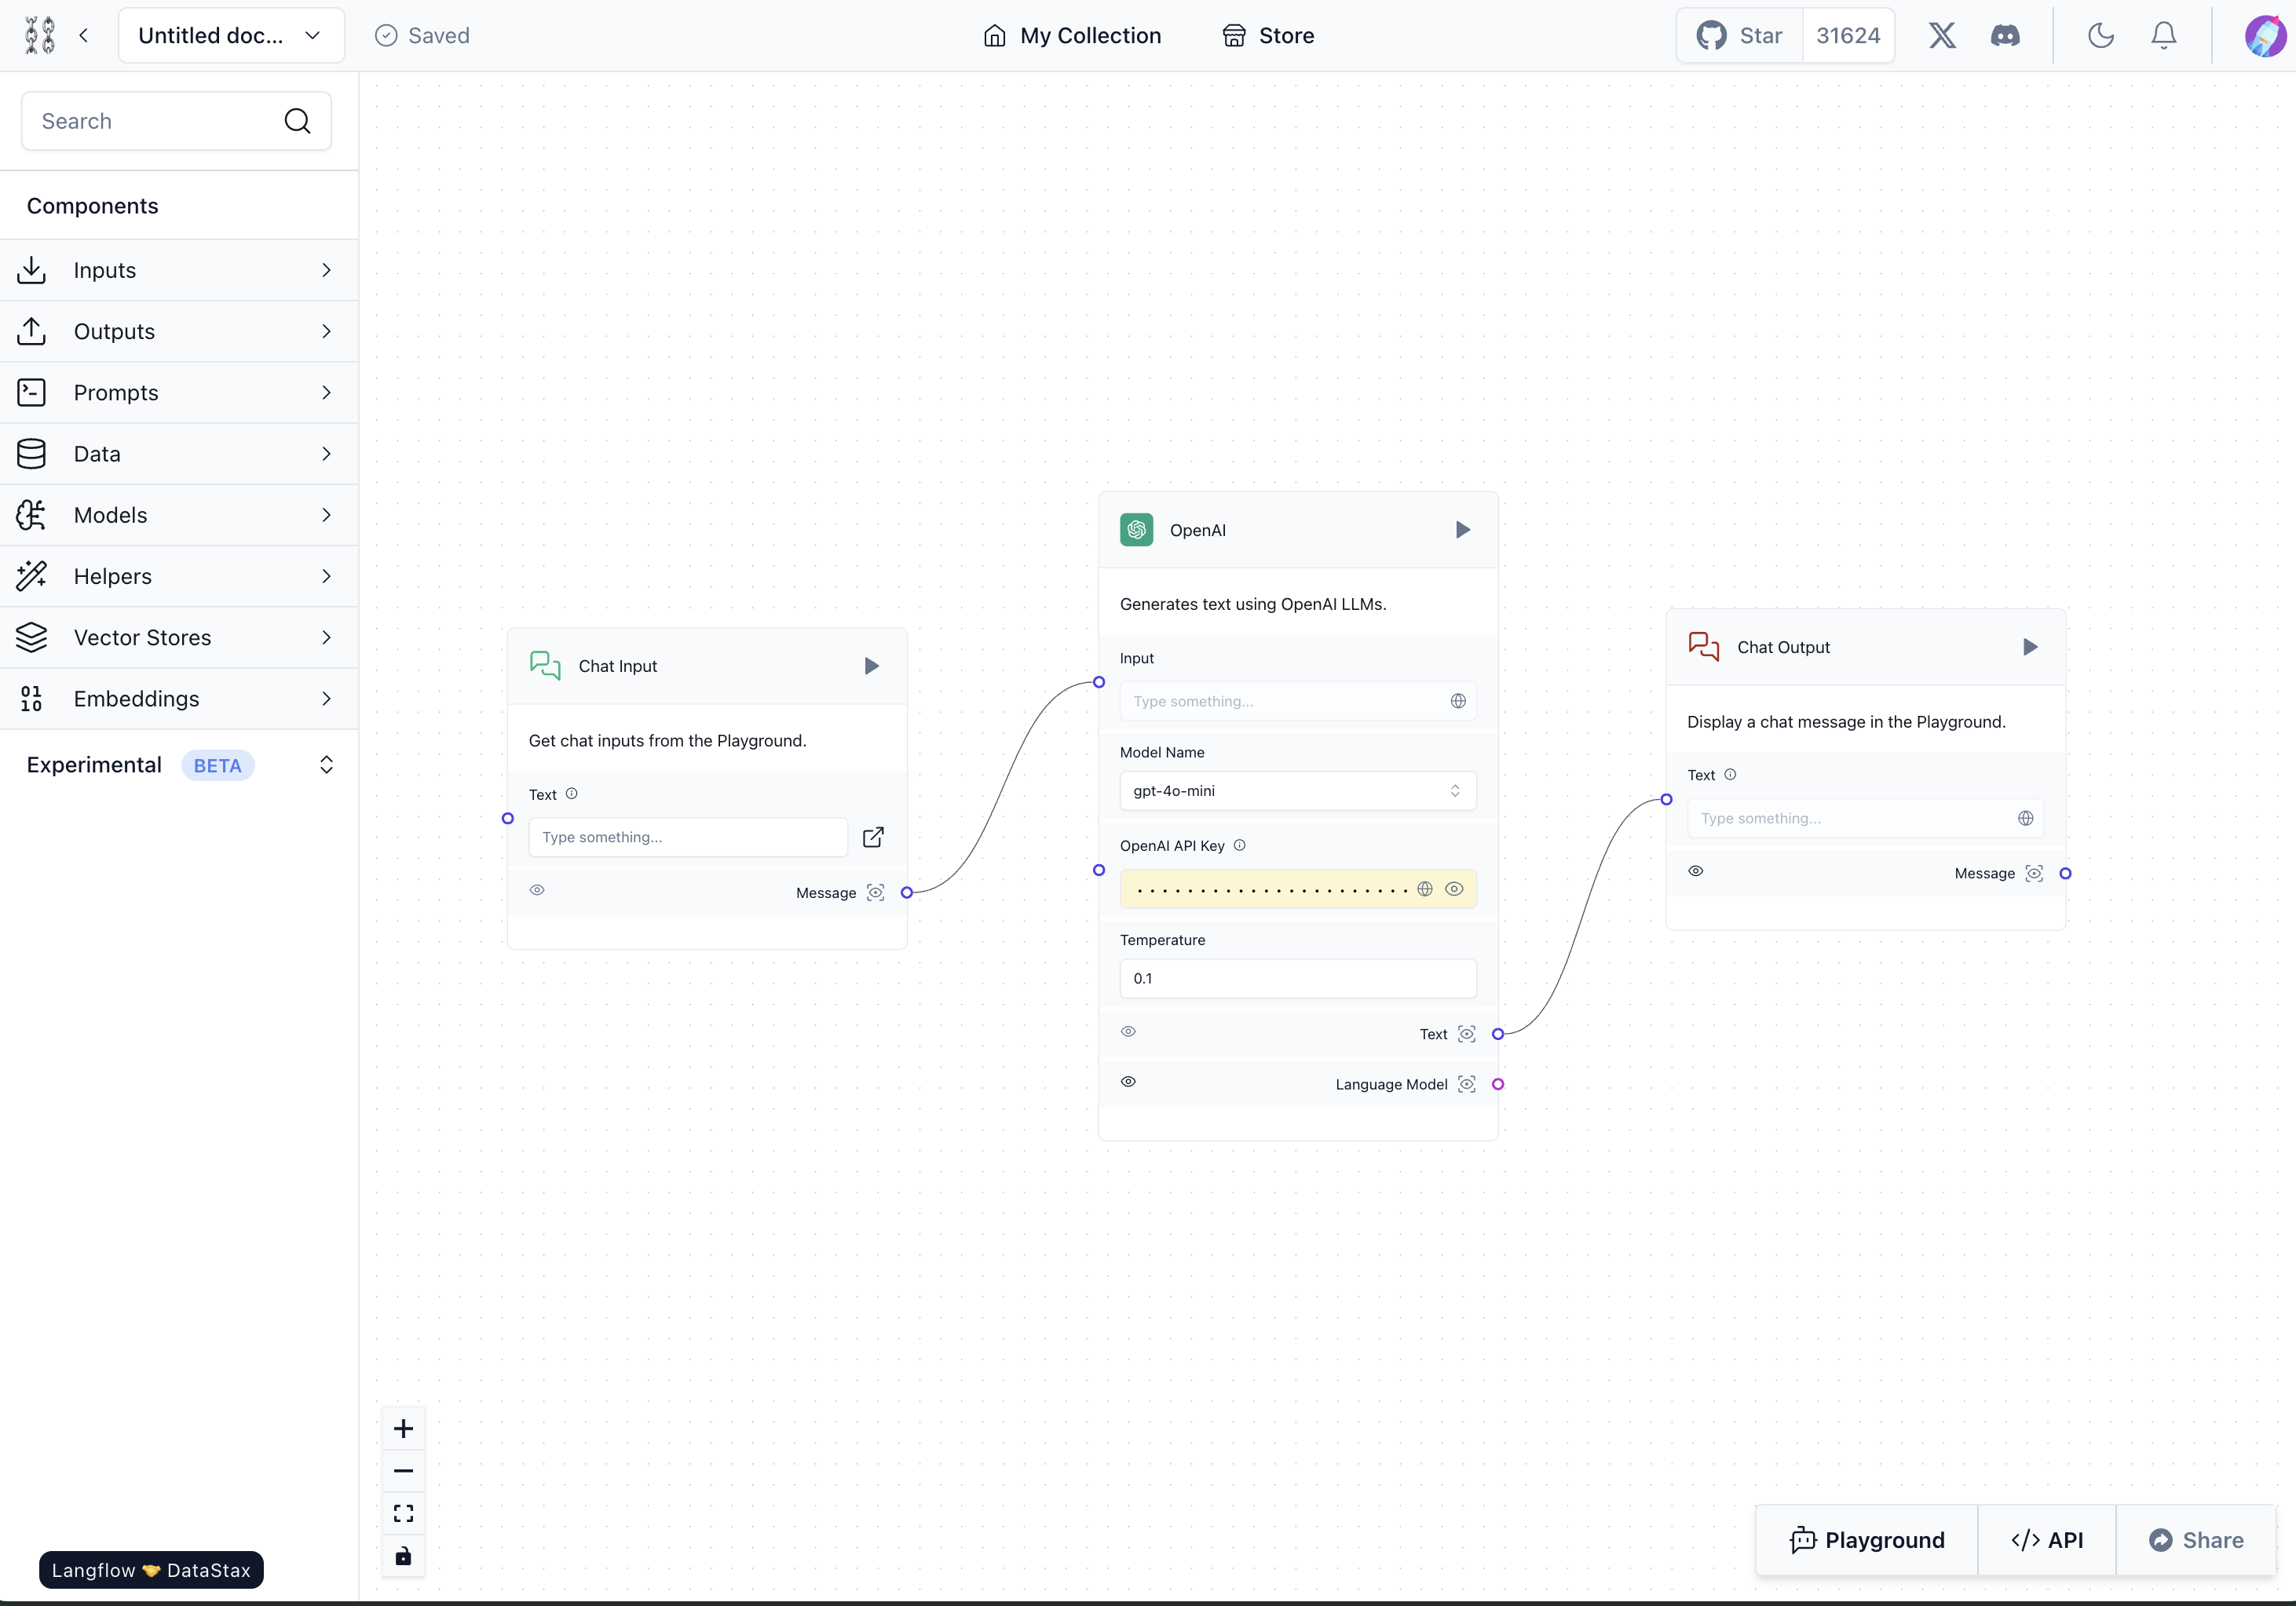Show info for OpenAI API Key
The image size is (2296, 1606).
[x=1240, y=845]
